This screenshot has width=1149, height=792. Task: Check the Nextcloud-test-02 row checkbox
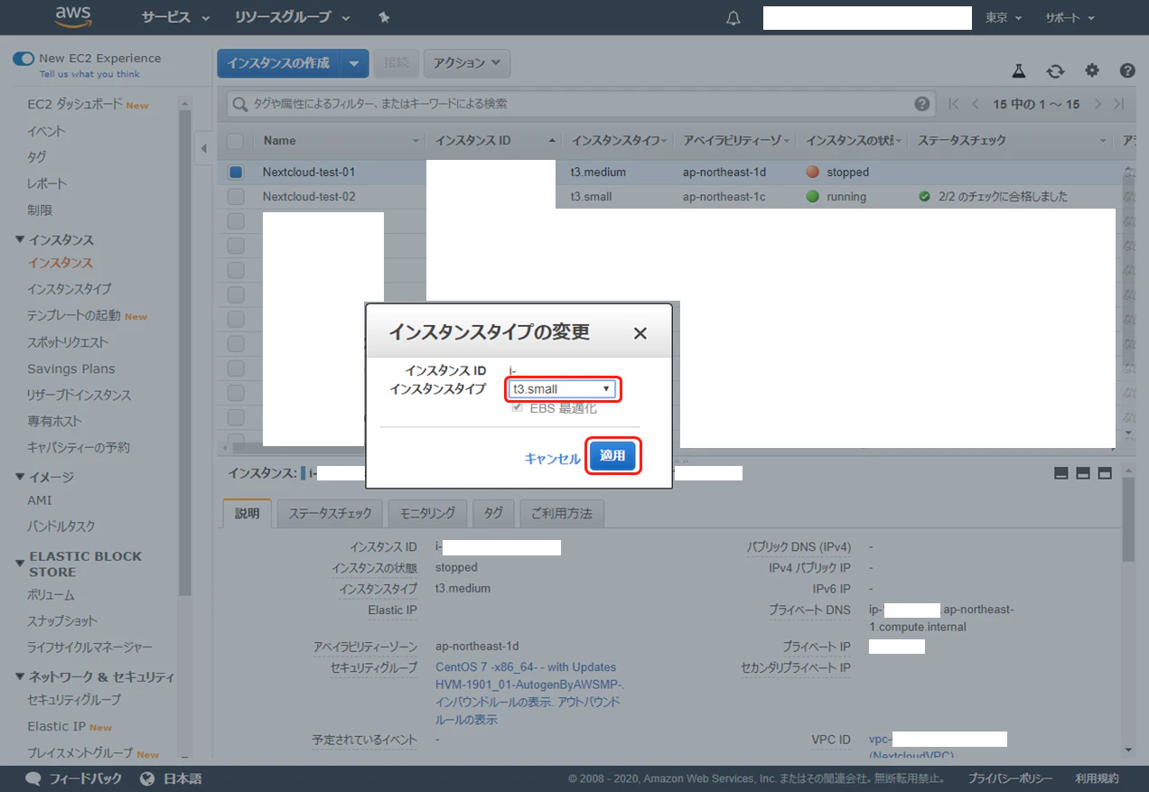click(x=235, y=196)
